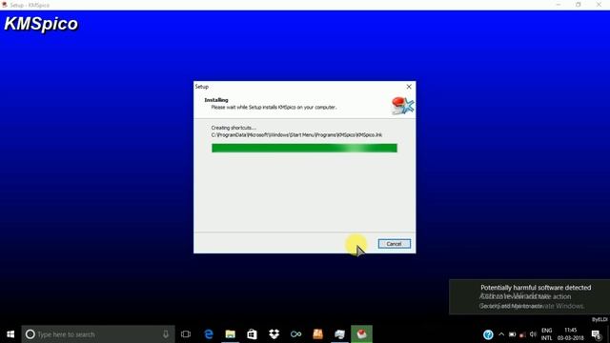Open Task View on the taskbar
The height and width of the screenshot is (343, 610).
click(186, 334)
